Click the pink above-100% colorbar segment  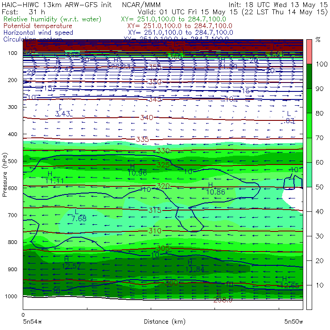click(309, 52)
